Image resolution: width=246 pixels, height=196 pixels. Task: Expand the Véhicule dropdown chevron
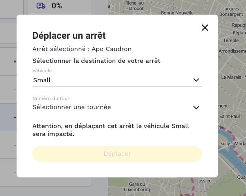196,80
